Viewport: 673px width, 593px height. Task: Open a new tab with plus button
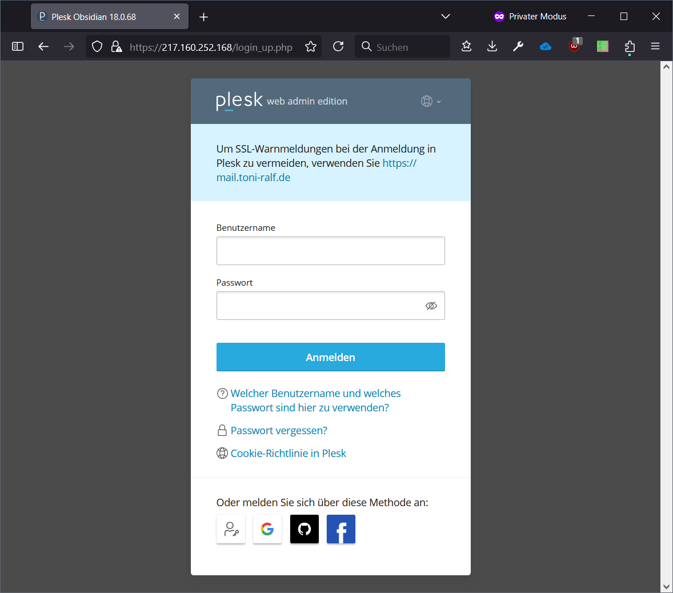pyautogui.click(x=203, y=17)
